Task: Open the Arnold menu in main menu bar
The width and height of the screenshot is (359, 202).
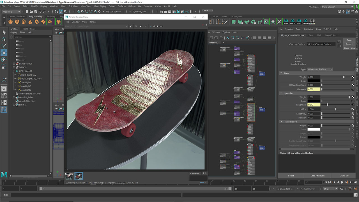Action: [167, 6]
